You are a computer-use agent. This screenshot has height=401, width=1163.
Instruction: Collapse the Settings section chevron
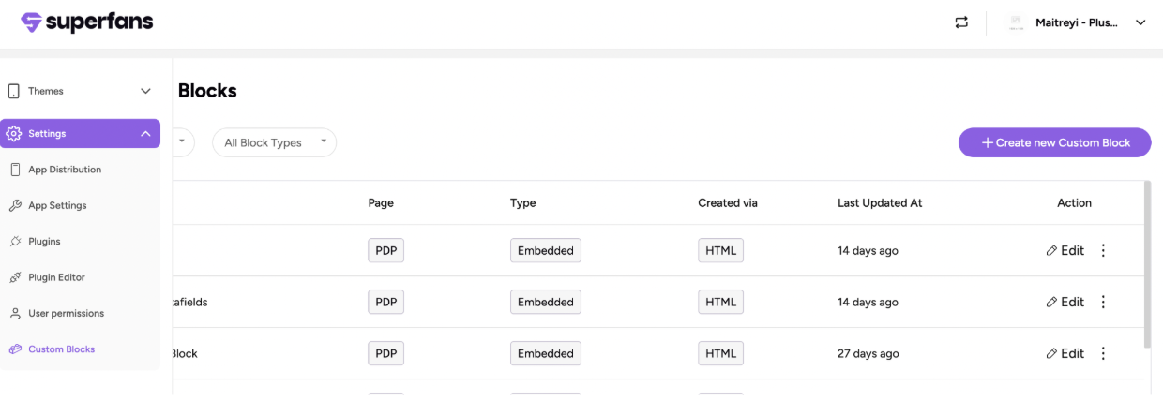click(x=145, y=134)
